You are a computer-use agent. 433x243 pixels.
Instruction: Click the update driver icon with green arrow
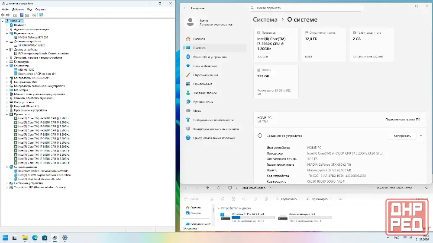[34, 15]
